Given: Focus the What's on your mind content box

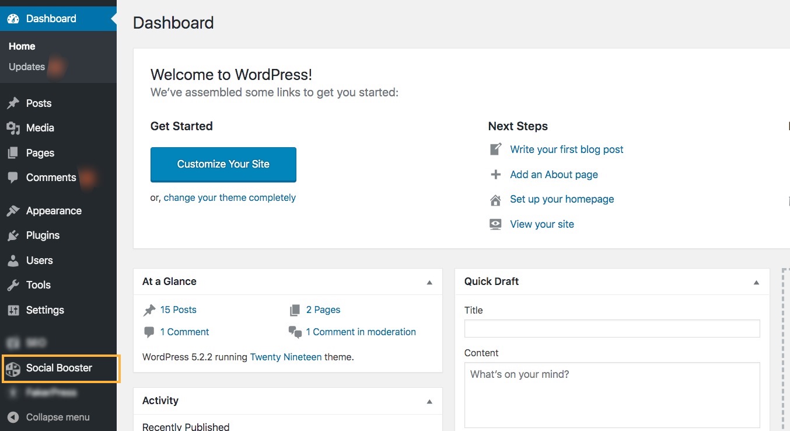Looking at the screenshot, I should click(612, 395).
